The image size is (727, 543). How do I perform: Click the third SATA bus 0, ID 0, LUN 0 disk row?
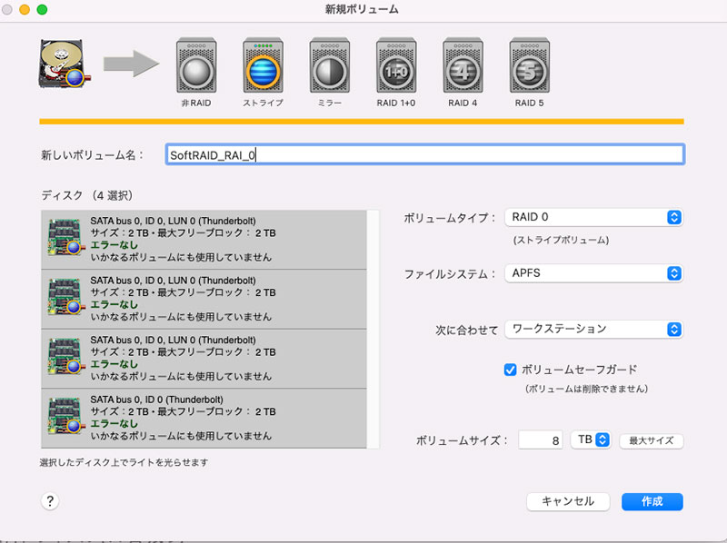204,359
